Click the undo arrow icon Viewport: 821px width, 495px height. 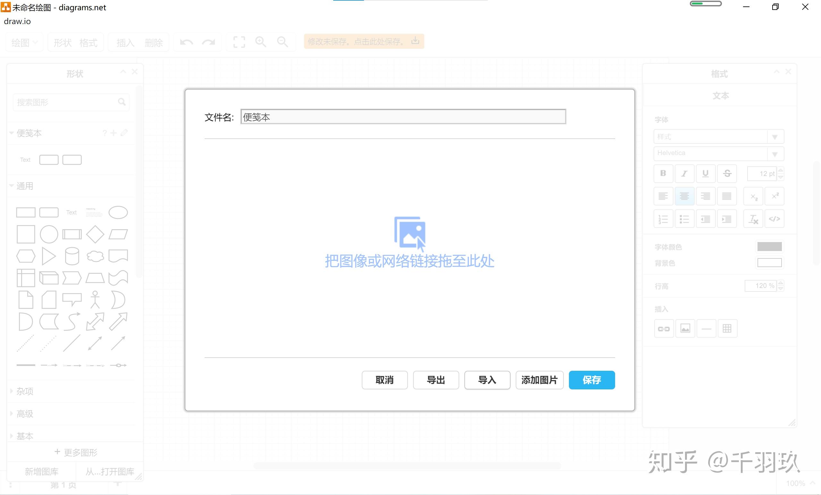click(x=186, y=42)
